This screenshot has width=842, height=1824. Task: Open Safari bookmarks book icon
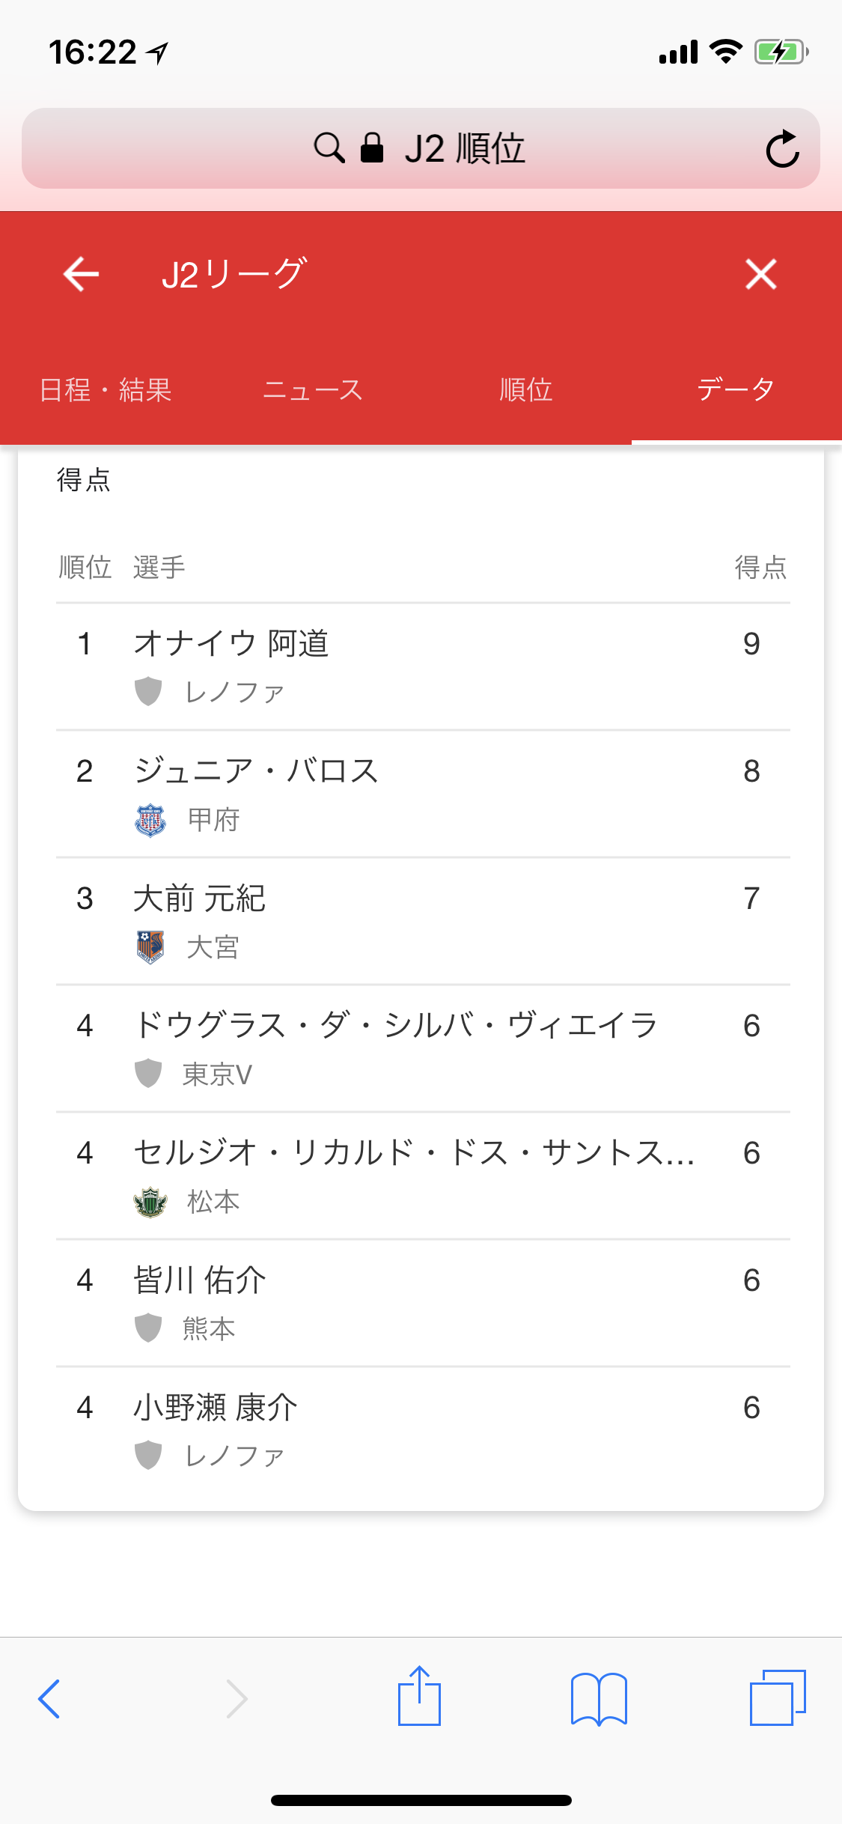tap(598, 1698)
